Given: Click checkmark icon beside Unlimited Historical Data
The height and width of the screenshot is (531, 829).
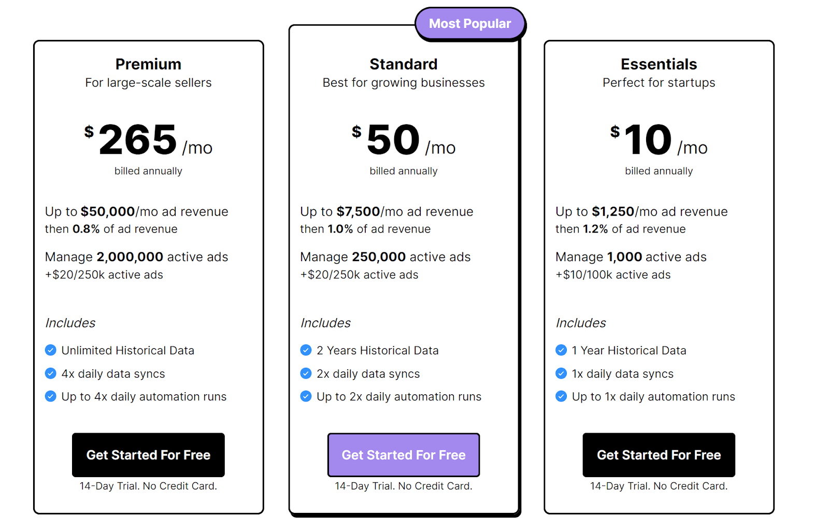Looking at the screenshot, I should pyautogui.click(x=51, y=350).
